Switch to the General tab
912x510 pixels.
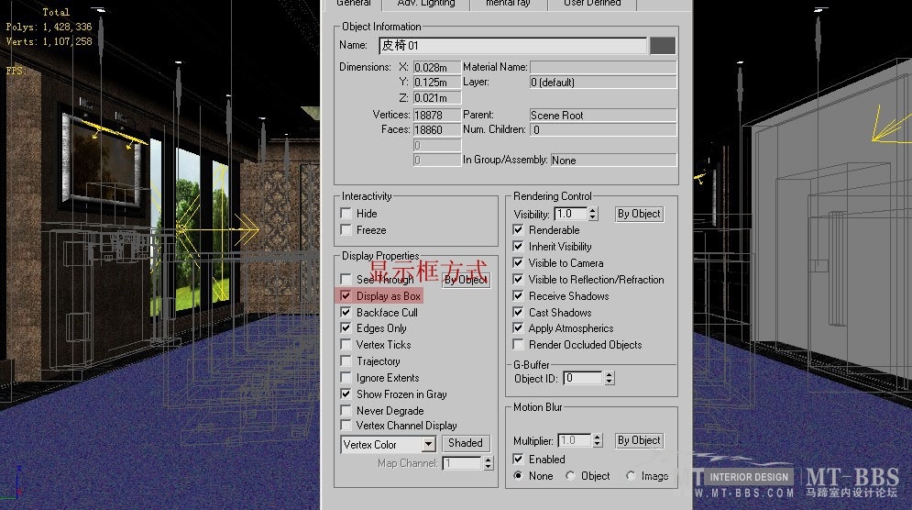[x=353, y=4]
